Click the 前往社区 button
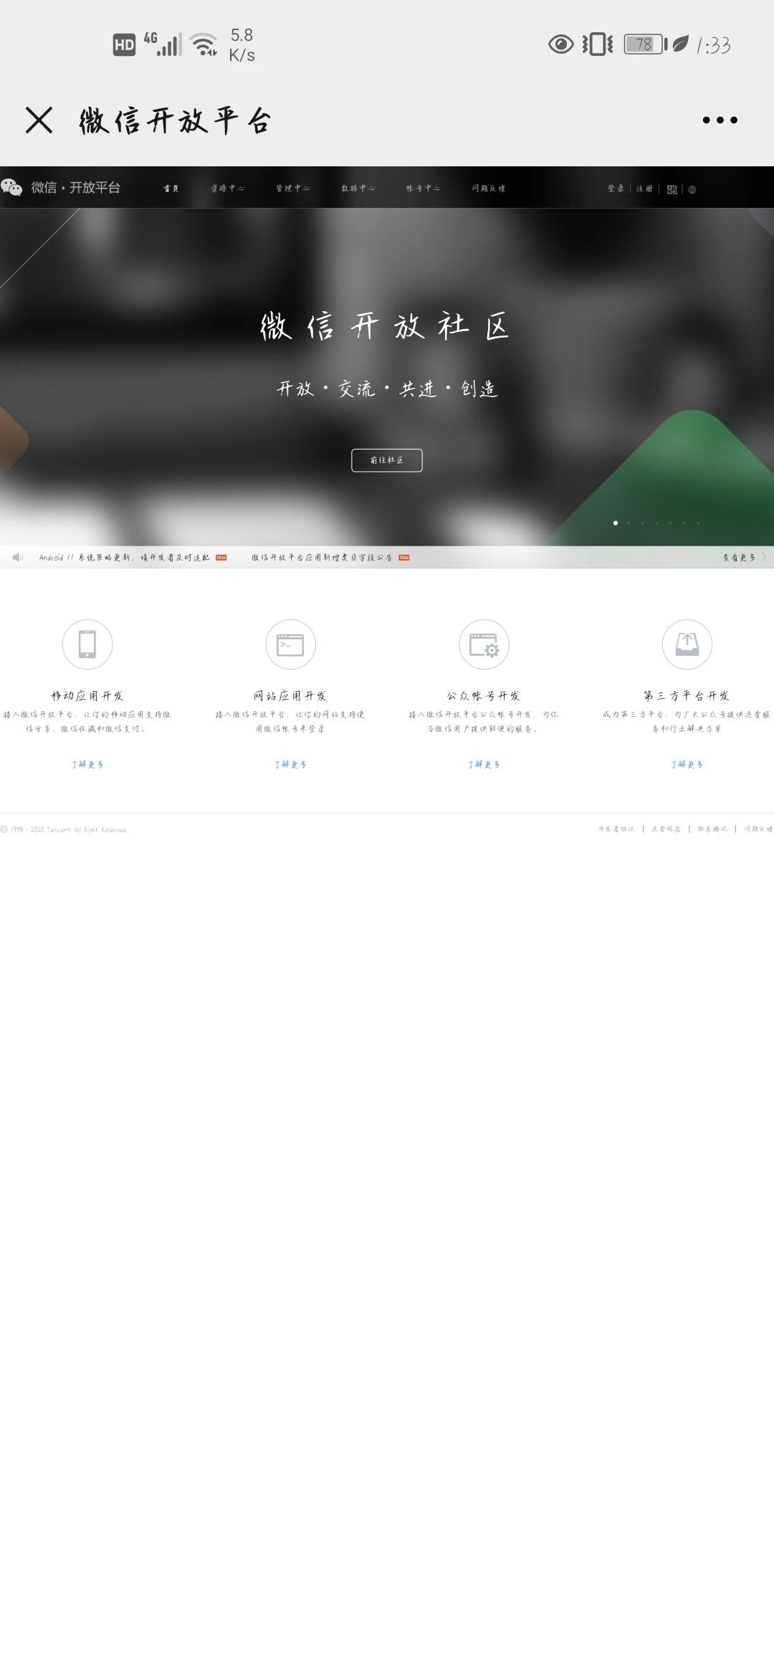Image resolution: width=774 pixels, height=1656 pixels. 387,460
